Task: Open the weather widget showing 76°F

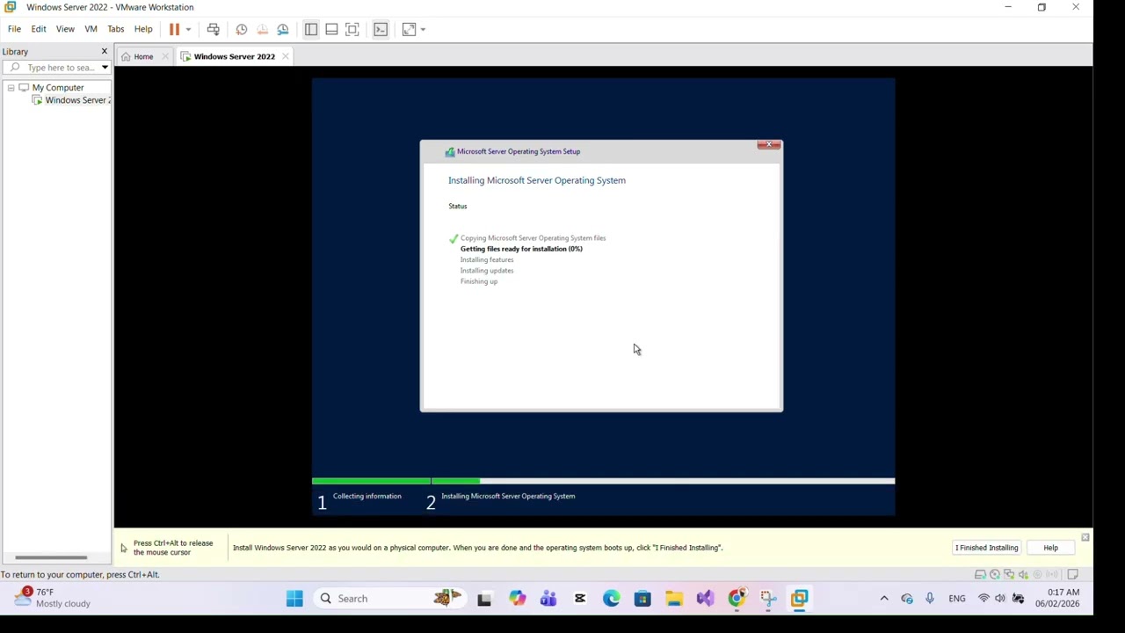Action: [53, 598]
